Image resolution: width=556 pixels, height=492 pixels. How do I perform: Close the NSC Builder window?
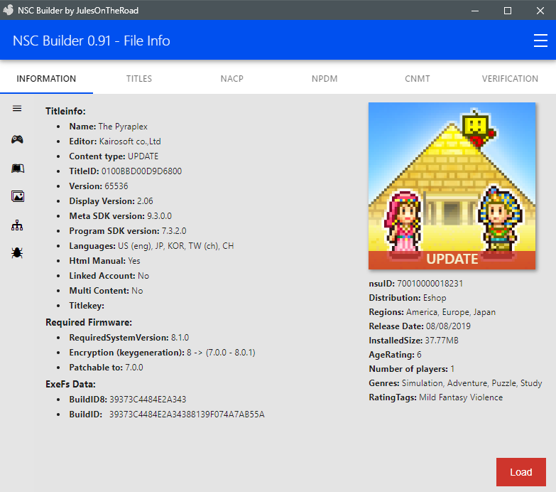click(x=540, y=11)
